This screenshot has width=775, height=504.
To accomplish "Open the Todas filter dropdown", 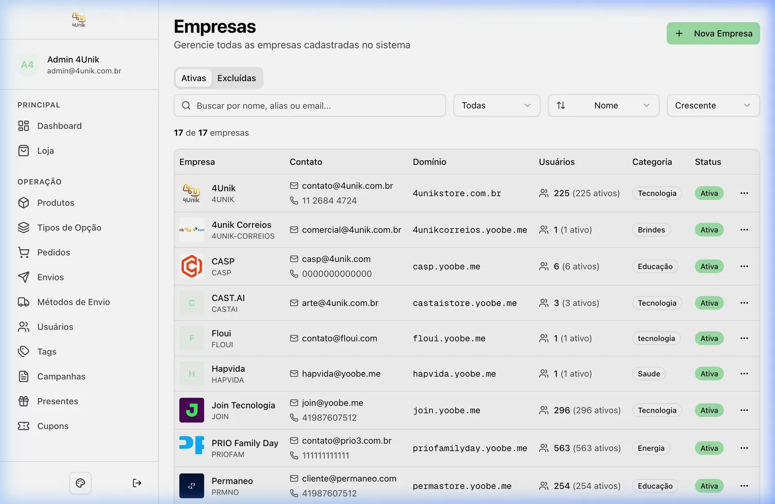I will click(x=496, y=106).
